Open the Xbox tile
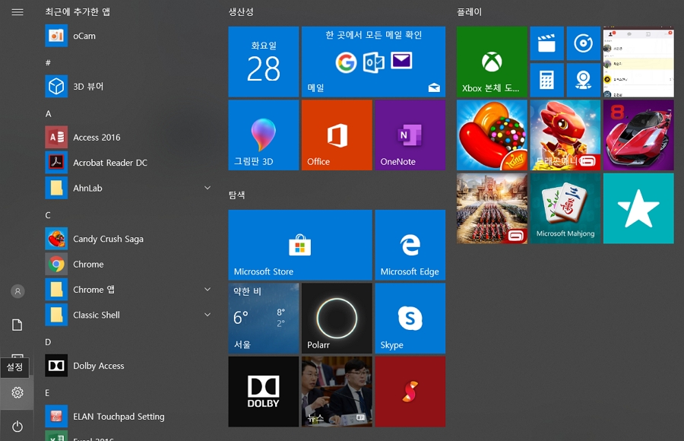The image size is (684, 441). (x=492, y=62)
